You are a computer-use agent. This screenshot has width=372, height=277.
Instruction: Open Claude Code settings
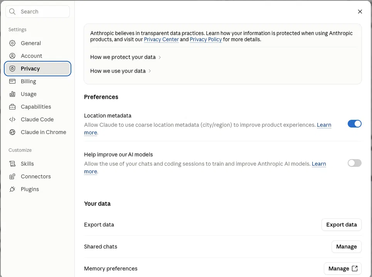(x=37, y=119)
